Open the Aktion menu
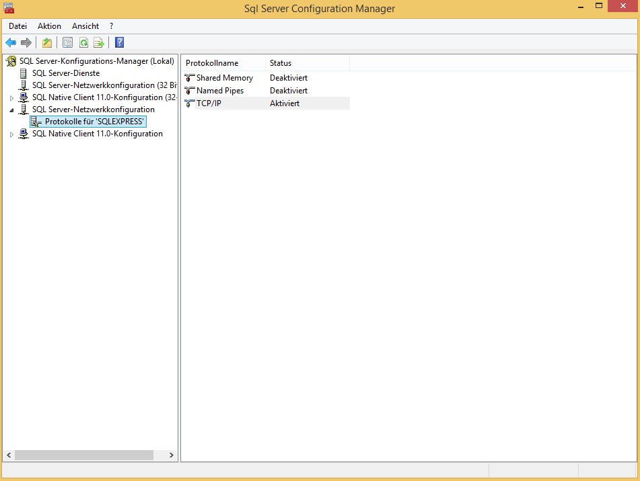Viewport: 640px width, 481px height. coord(49,26)
